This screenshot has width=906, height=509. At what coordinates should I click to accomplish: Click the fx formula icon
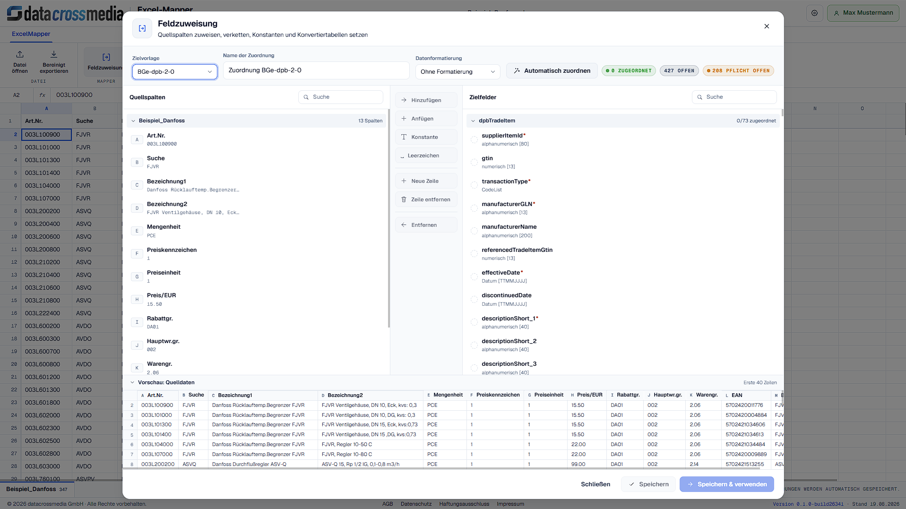coord(43,95)
